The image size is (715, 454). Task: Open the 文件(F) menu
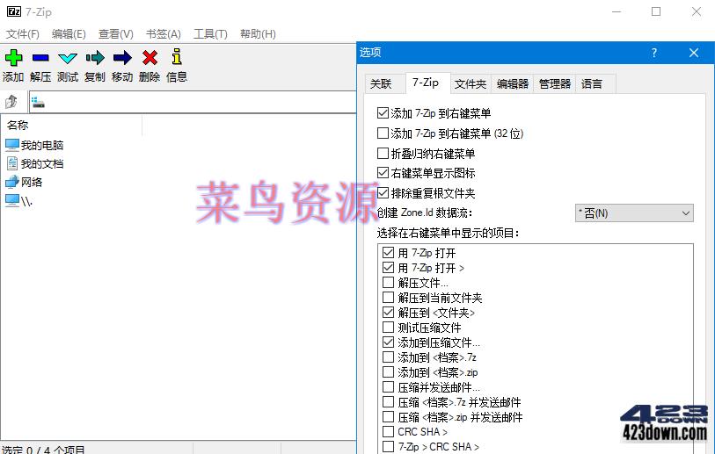coord(22,34)
